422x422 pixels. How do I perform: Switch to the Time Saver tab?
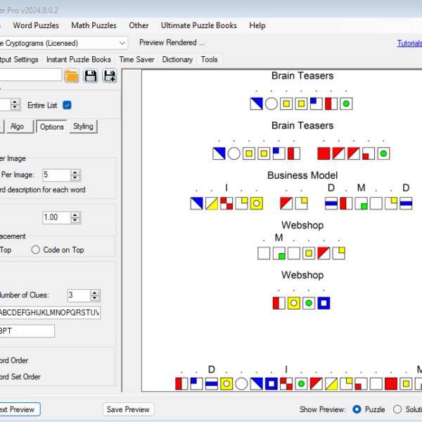coord(136,60)
